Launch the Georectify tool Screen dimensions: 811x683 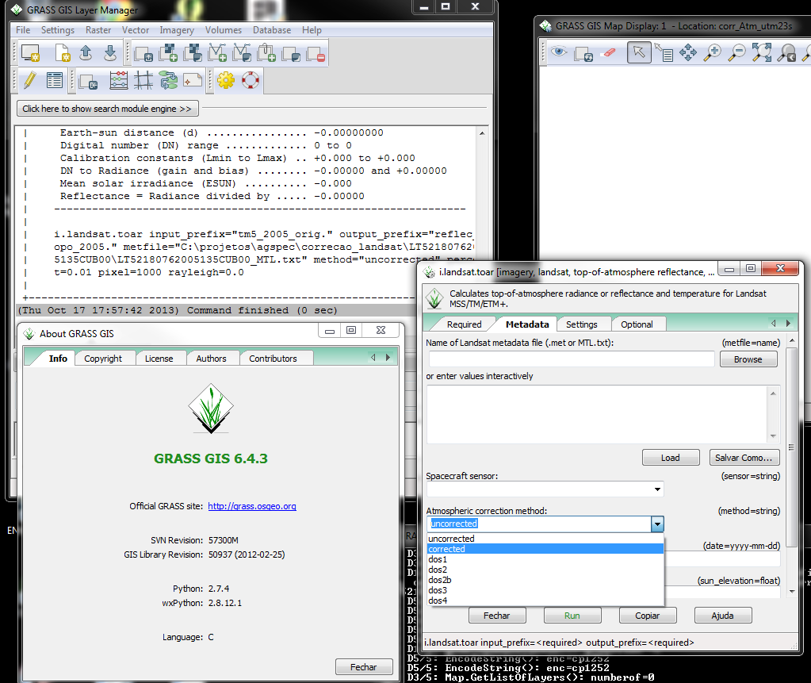[143, 80]
